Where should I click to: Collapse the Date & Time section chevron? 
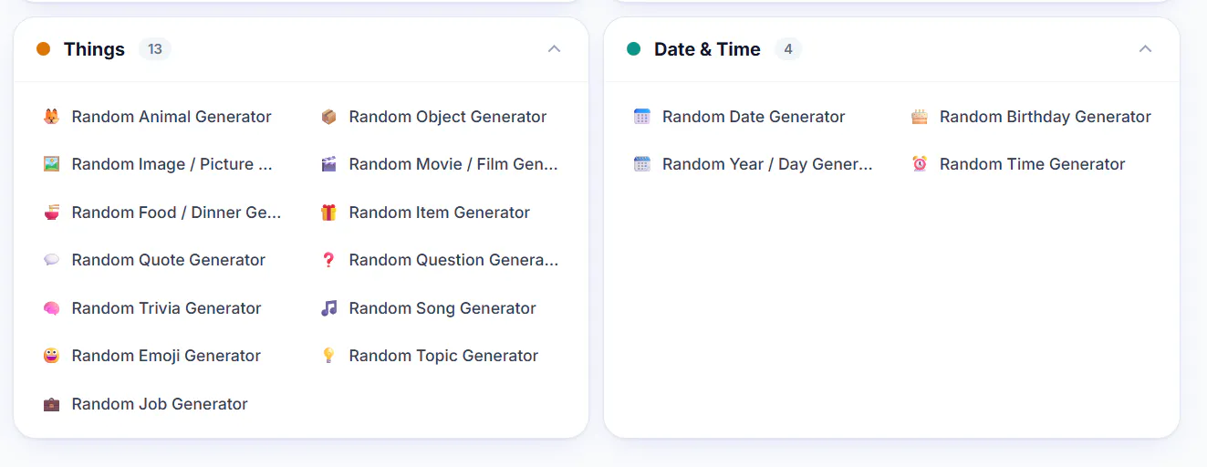tap(1146, 49)
